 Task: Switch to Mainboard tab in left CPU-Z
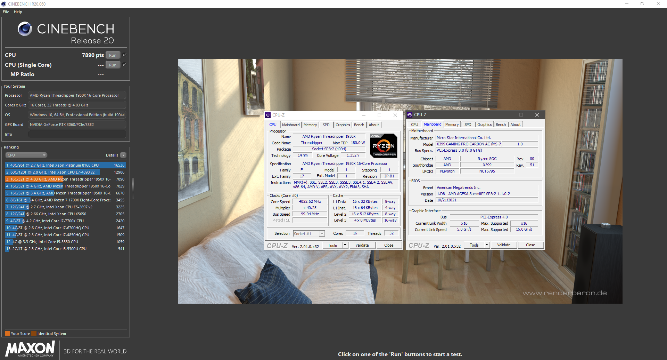(291, 125)
